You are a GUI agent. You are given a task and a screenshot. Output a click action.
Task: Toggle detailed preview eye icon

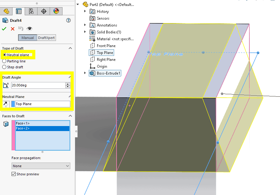pyautogui.click(x=29, y=28)
